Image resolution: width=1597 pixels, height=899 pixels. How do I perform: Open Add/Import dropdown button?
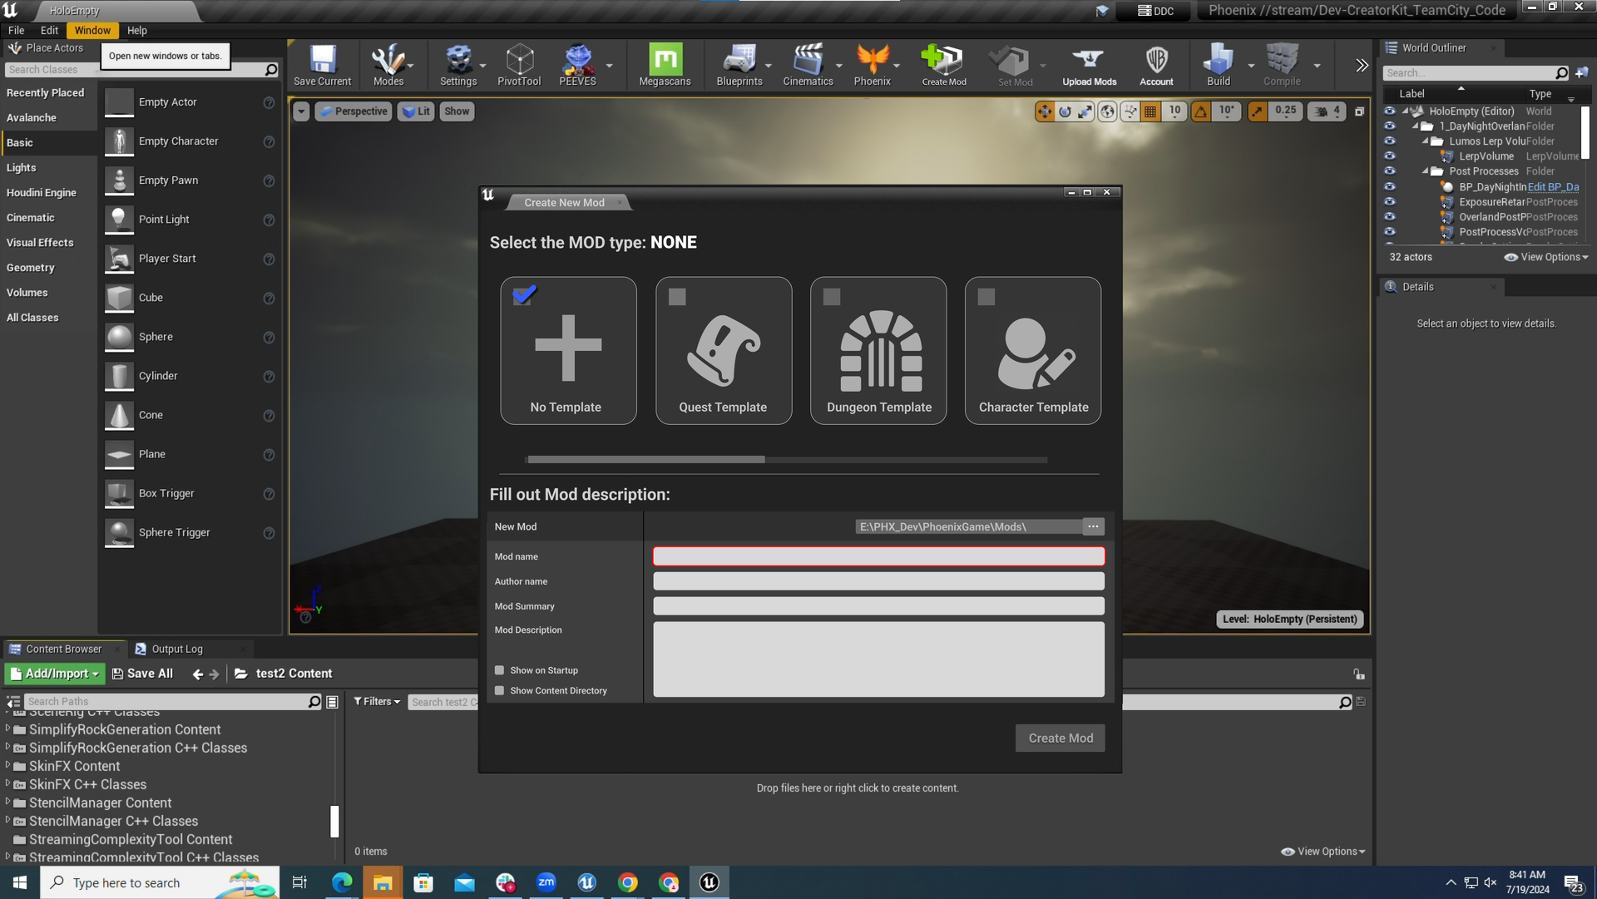tap(55, 674)
